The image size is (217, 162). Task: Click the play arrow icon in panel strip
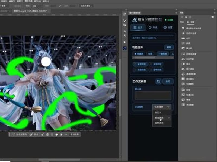pos(125,42)
